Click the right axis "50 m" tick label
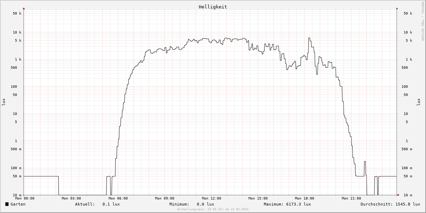The image size is (426, 213). [x=408, y=176]
